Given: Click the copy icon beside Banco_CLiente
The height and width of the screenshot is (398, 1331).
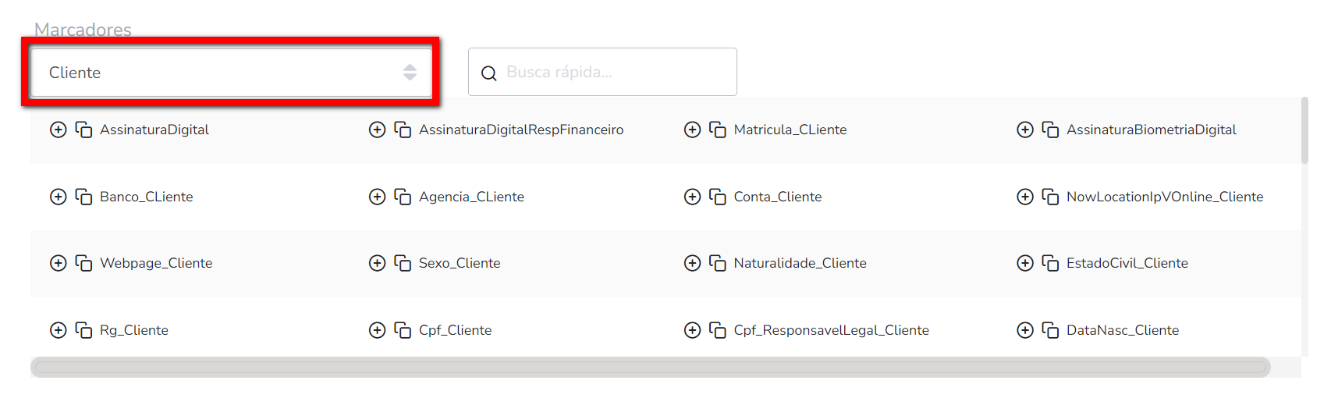Looking at the screenshot, I should (x=83, y=197).
